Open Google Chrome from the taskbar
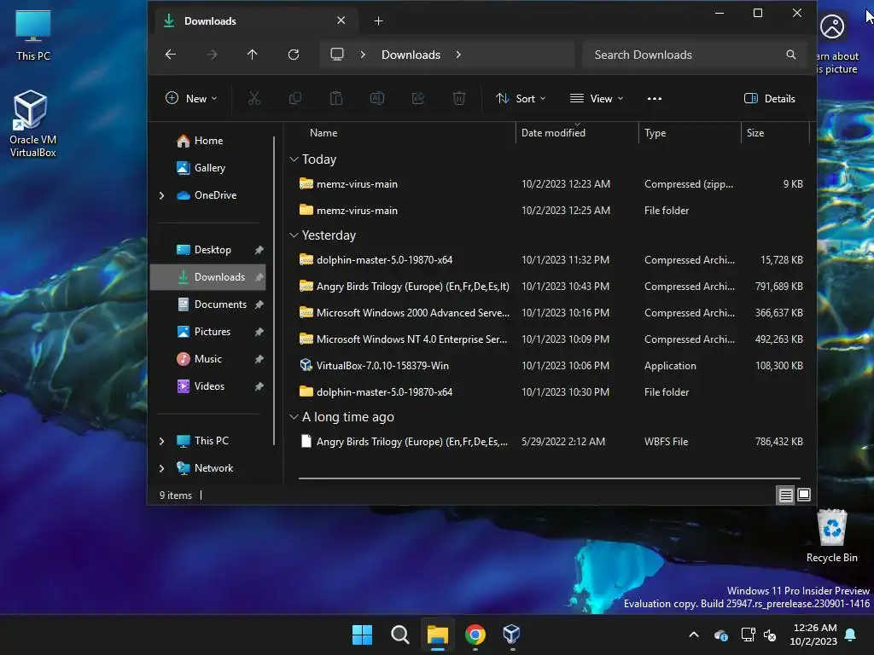The width and height of the screenshot is (874, 655). tap(475, 635)
